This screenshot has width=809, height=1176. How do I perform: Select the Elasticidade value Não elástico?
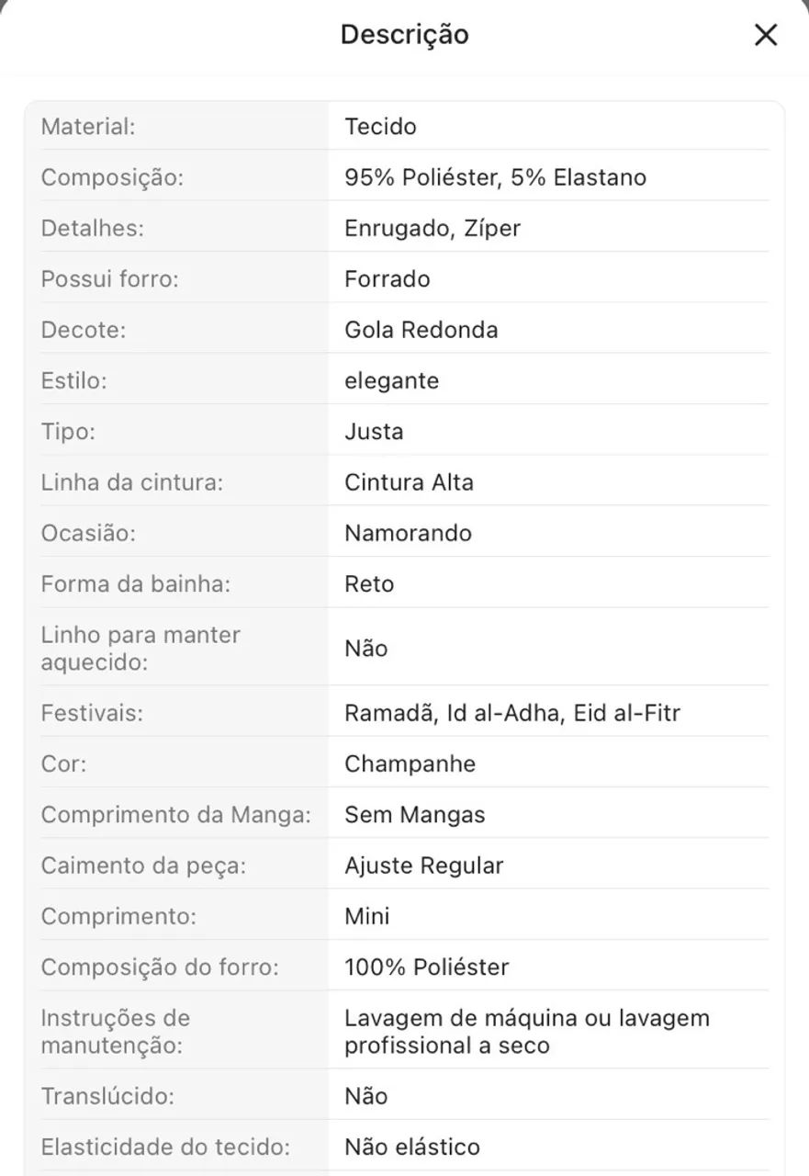411,1147
